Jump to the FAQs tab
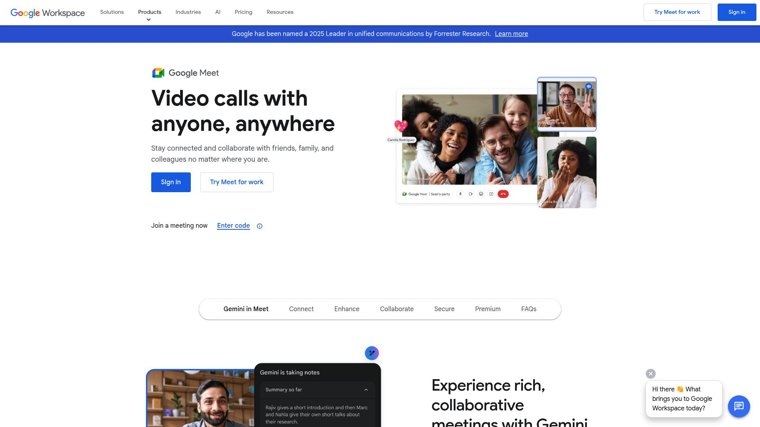The image size is (760, 427). click(x=529, y=309)
